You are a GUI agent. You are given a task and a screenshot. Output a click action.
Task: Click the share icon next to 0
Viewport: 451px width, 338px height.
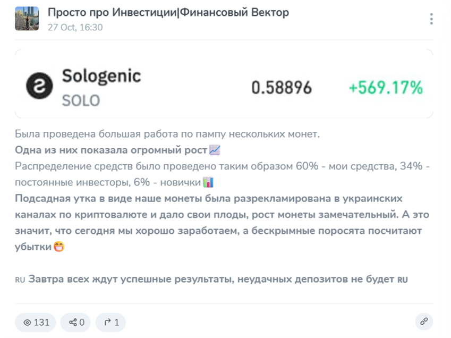pos(74,322)
